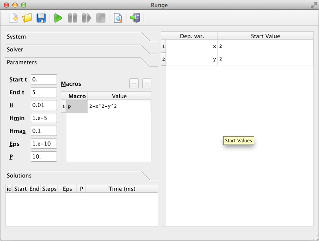Remove macro with the minus button
319x241 pixels.
(147, 84)
